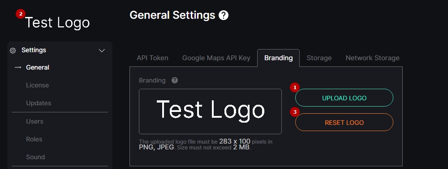Click the arrow icon beside General
The image size is (448, 169).
18,67
